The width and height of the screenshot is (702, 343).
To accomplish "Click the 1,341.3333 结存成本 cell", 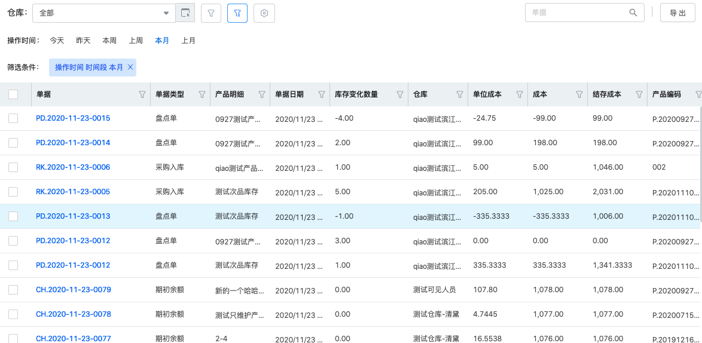I will [x=612, y=265].
